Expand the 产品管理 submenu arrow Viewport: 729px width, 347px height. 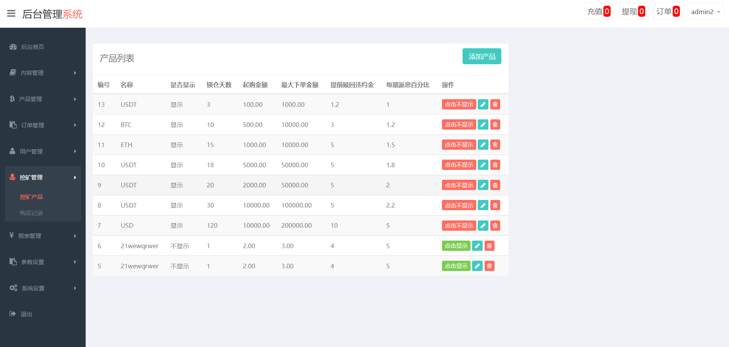click(x=75, y=99)
